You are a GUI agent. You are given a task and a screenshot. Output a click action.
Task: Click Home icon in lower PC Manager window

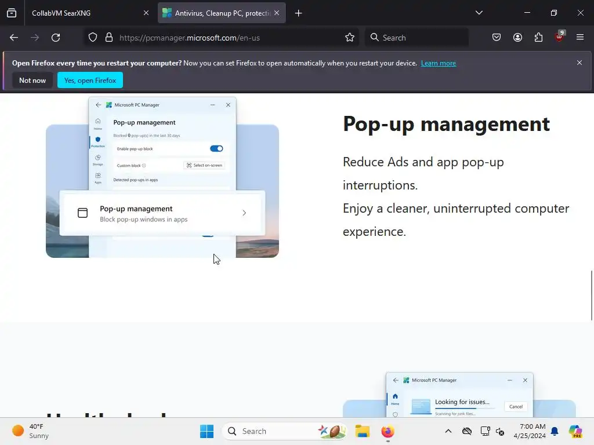coord(395,399)
